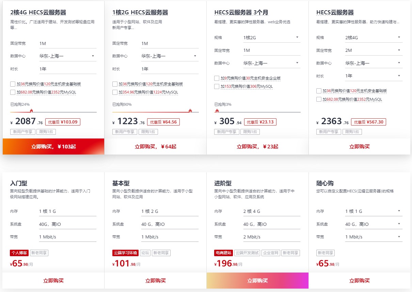Click flame icon on 已抢购90% progress bar
Screen dimensions: 412x292
(x=190, y=110)
